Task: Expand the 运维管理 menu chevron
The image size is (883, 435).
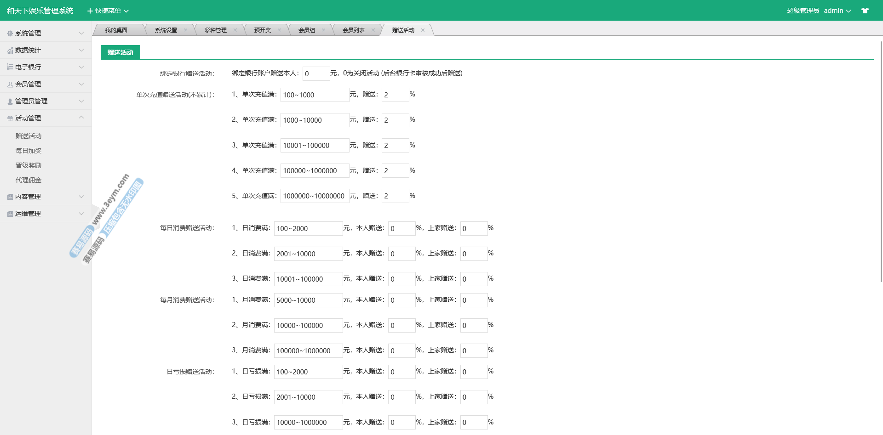Action: [x=81, y=214]
